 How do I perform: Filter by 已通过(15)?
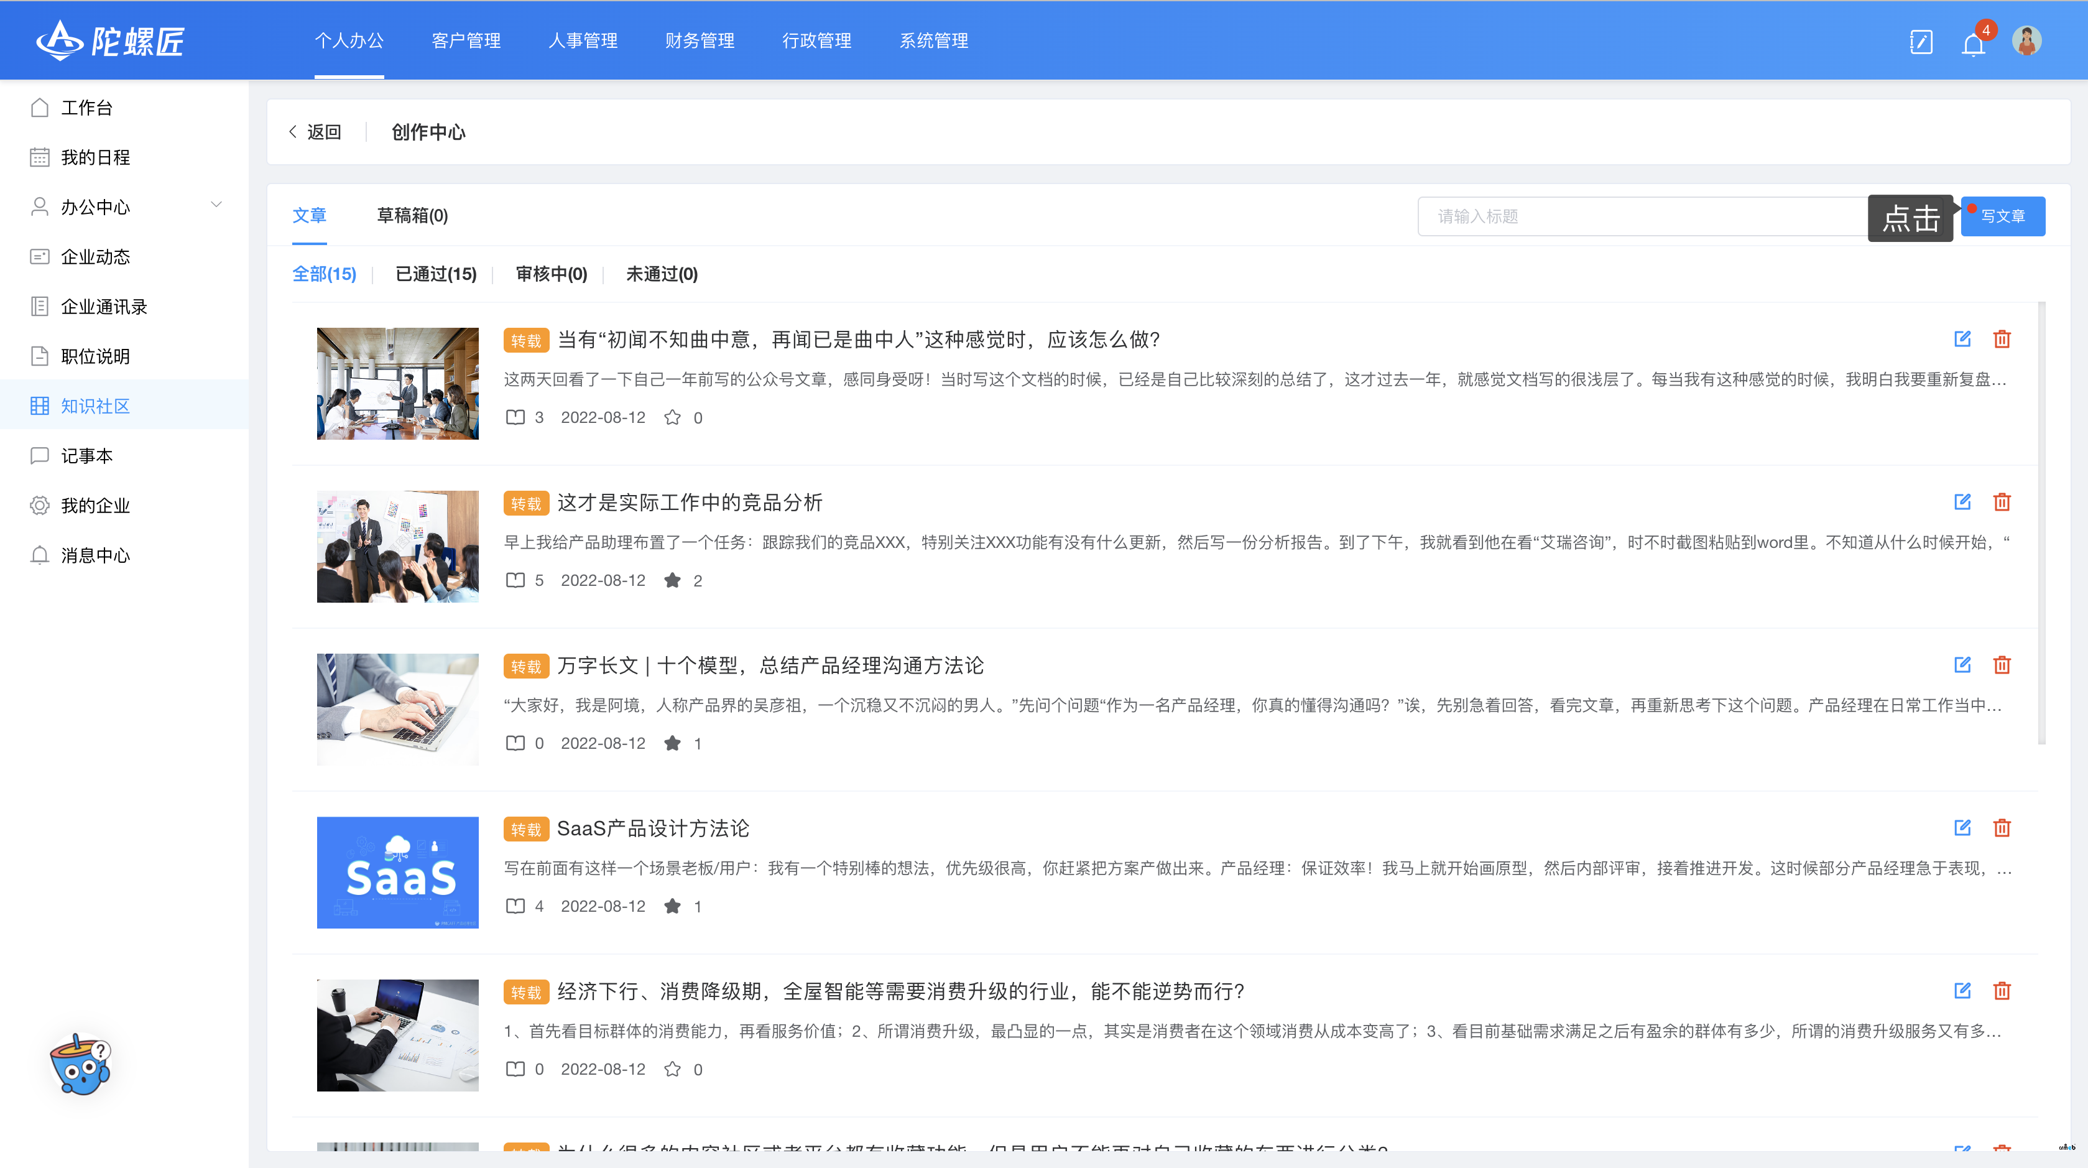436,274
